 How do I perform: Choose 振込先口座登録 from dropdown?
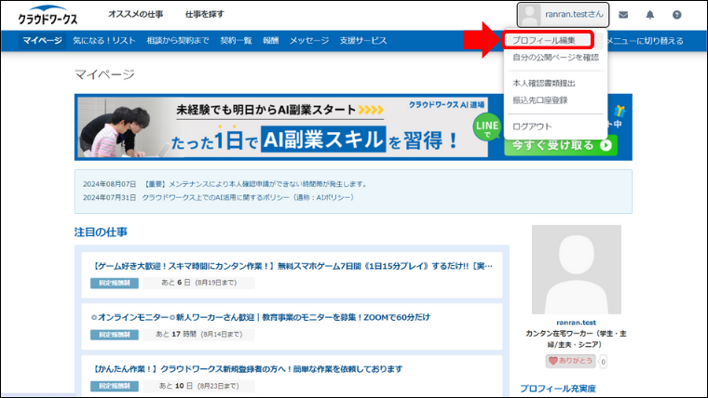click(539, 100)
